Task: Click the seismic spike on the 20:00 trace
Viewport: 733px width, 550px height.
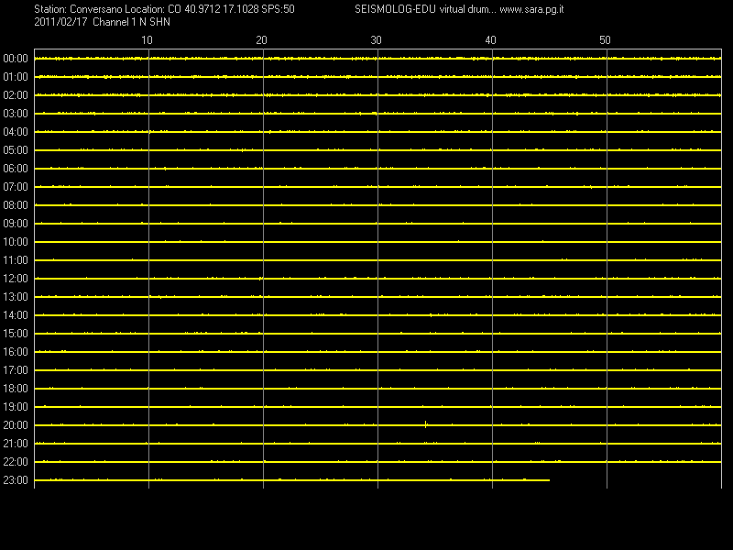Action: pyautogui.click(x=425, y=424)
